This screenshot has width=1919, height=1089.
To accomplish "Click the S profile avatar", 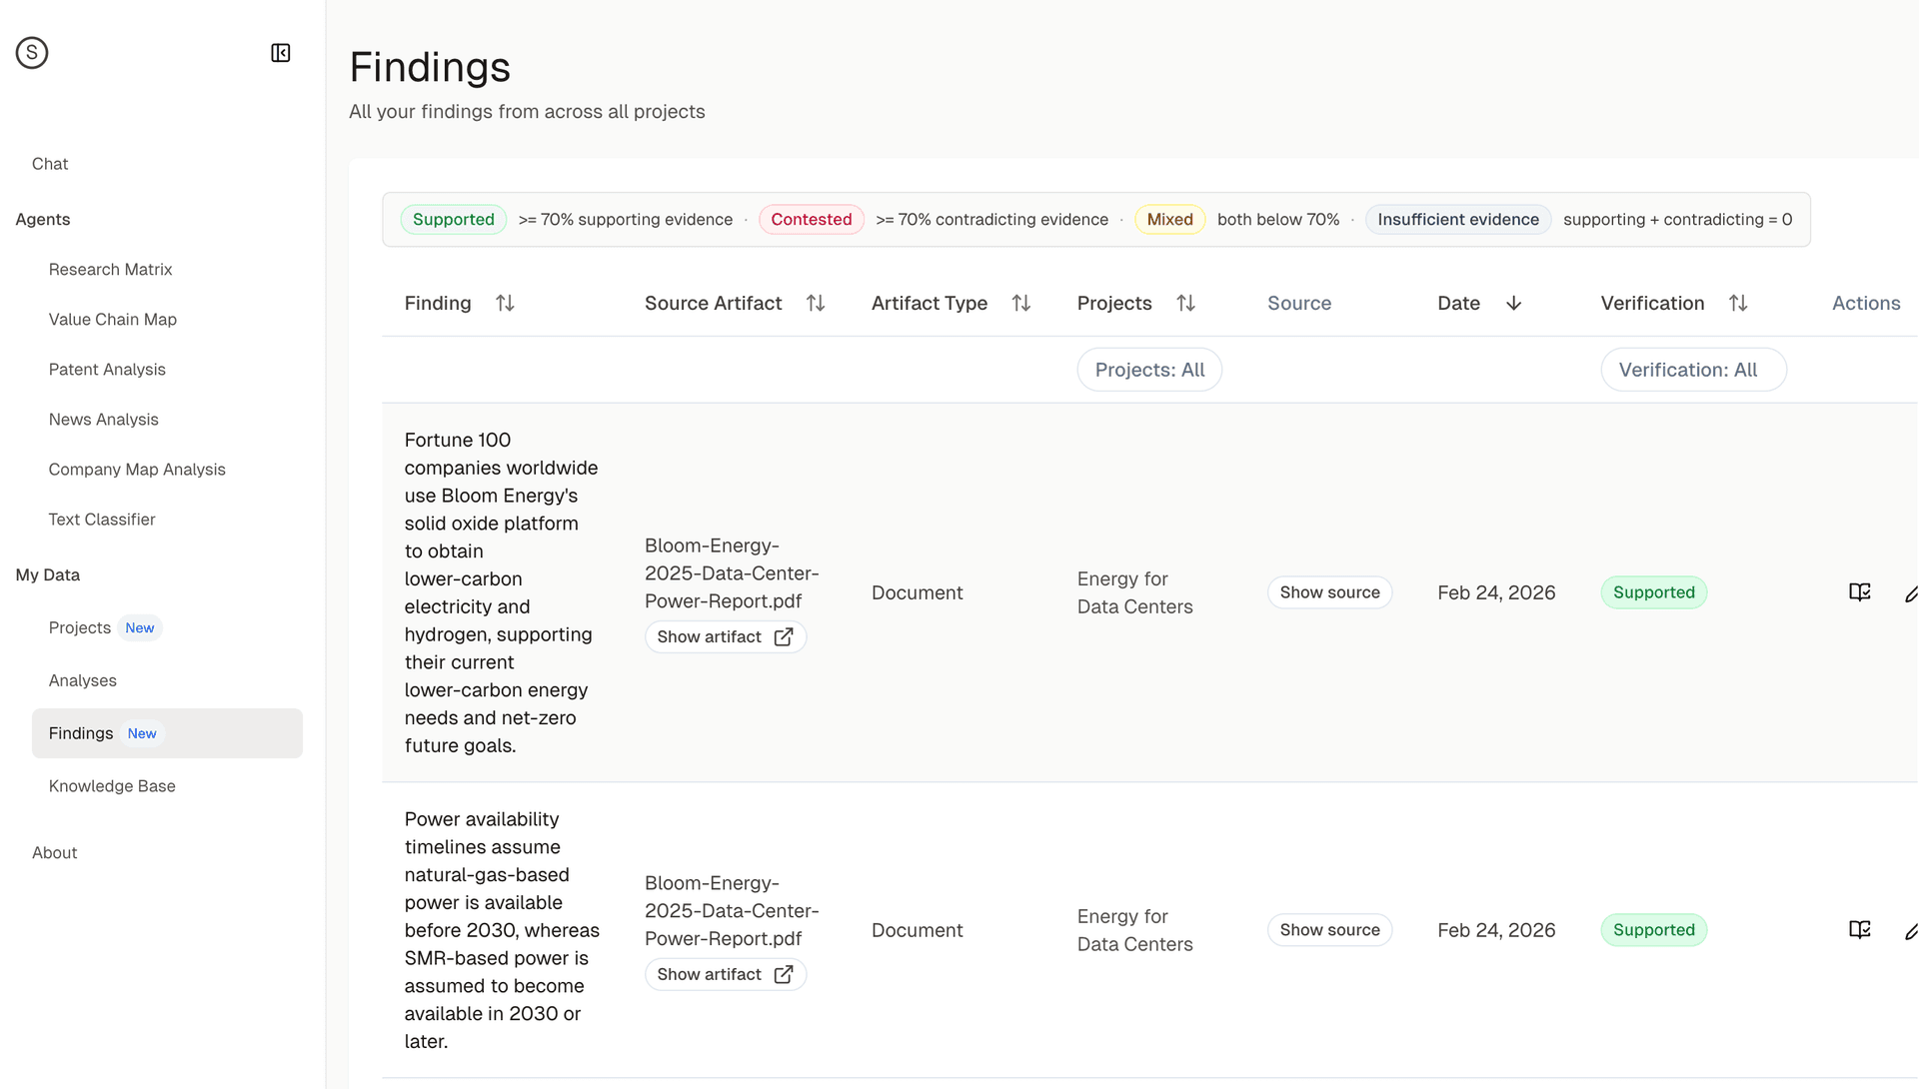I will coord(31,52).
